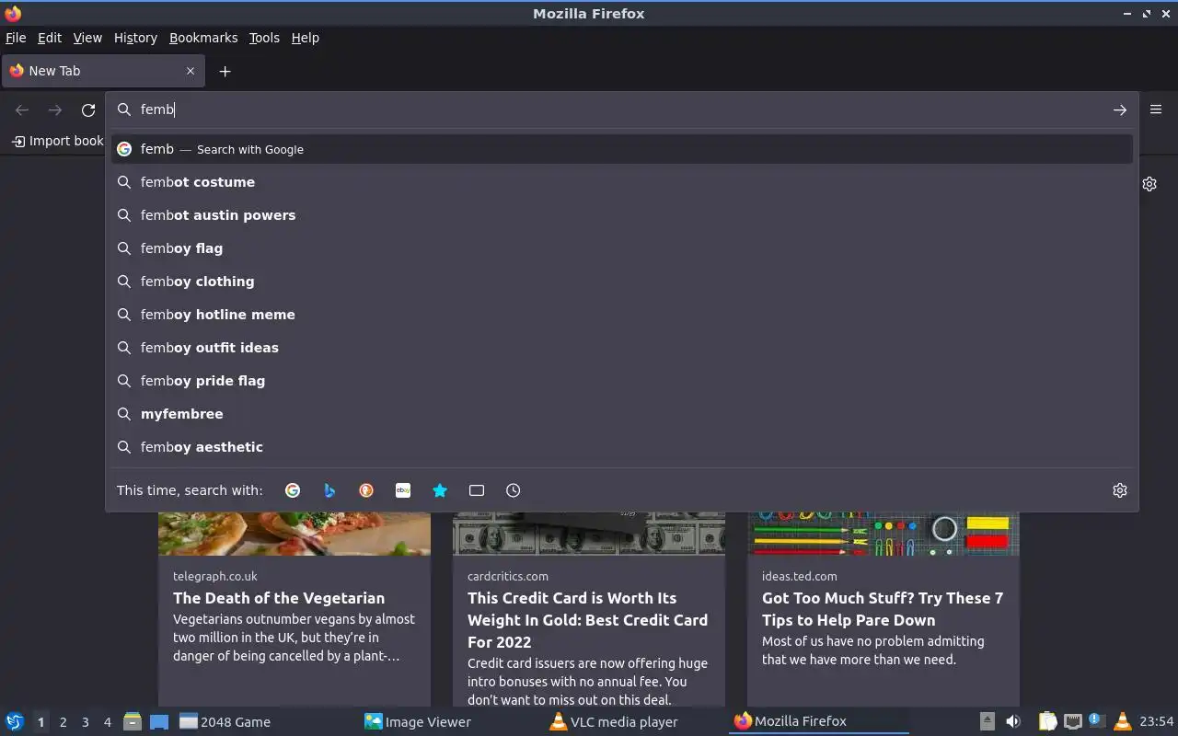
Task: Click the Go arrow in the address bar
Action: pyautogui.click(x=1119, y=109)
